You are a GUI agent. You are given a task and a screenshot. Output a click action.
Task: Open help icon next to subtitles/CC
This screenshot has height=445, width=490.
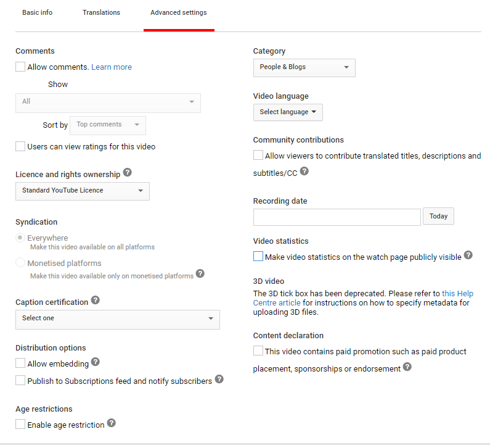coord(304,171)
